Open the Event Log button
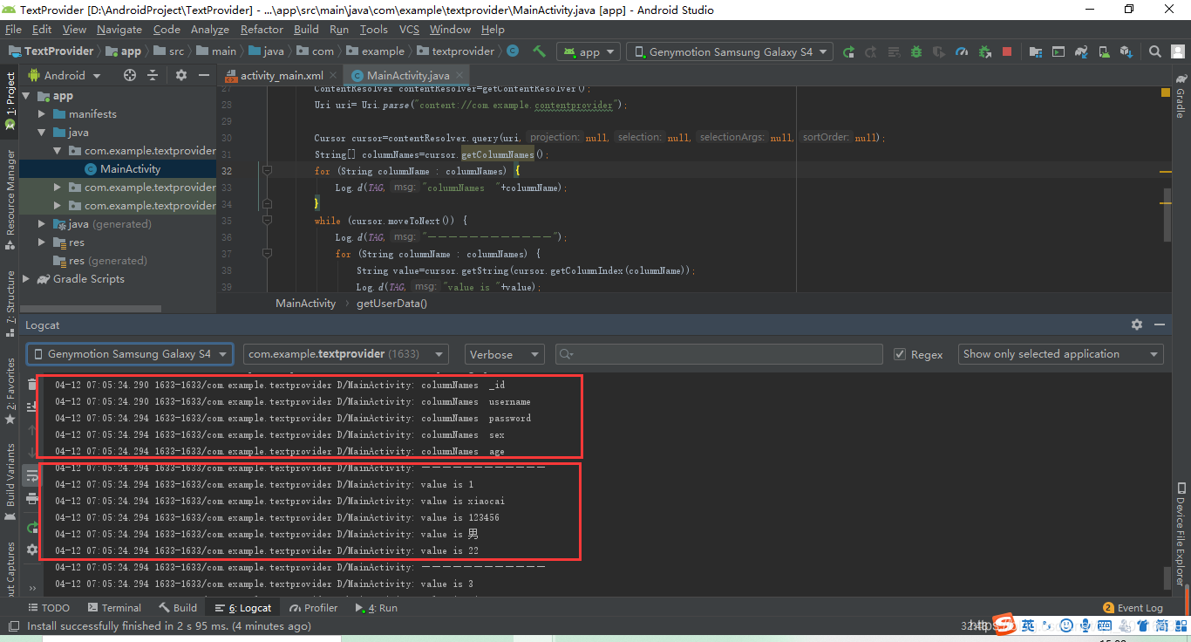Screen dimensions: 1191x642 1133,608
